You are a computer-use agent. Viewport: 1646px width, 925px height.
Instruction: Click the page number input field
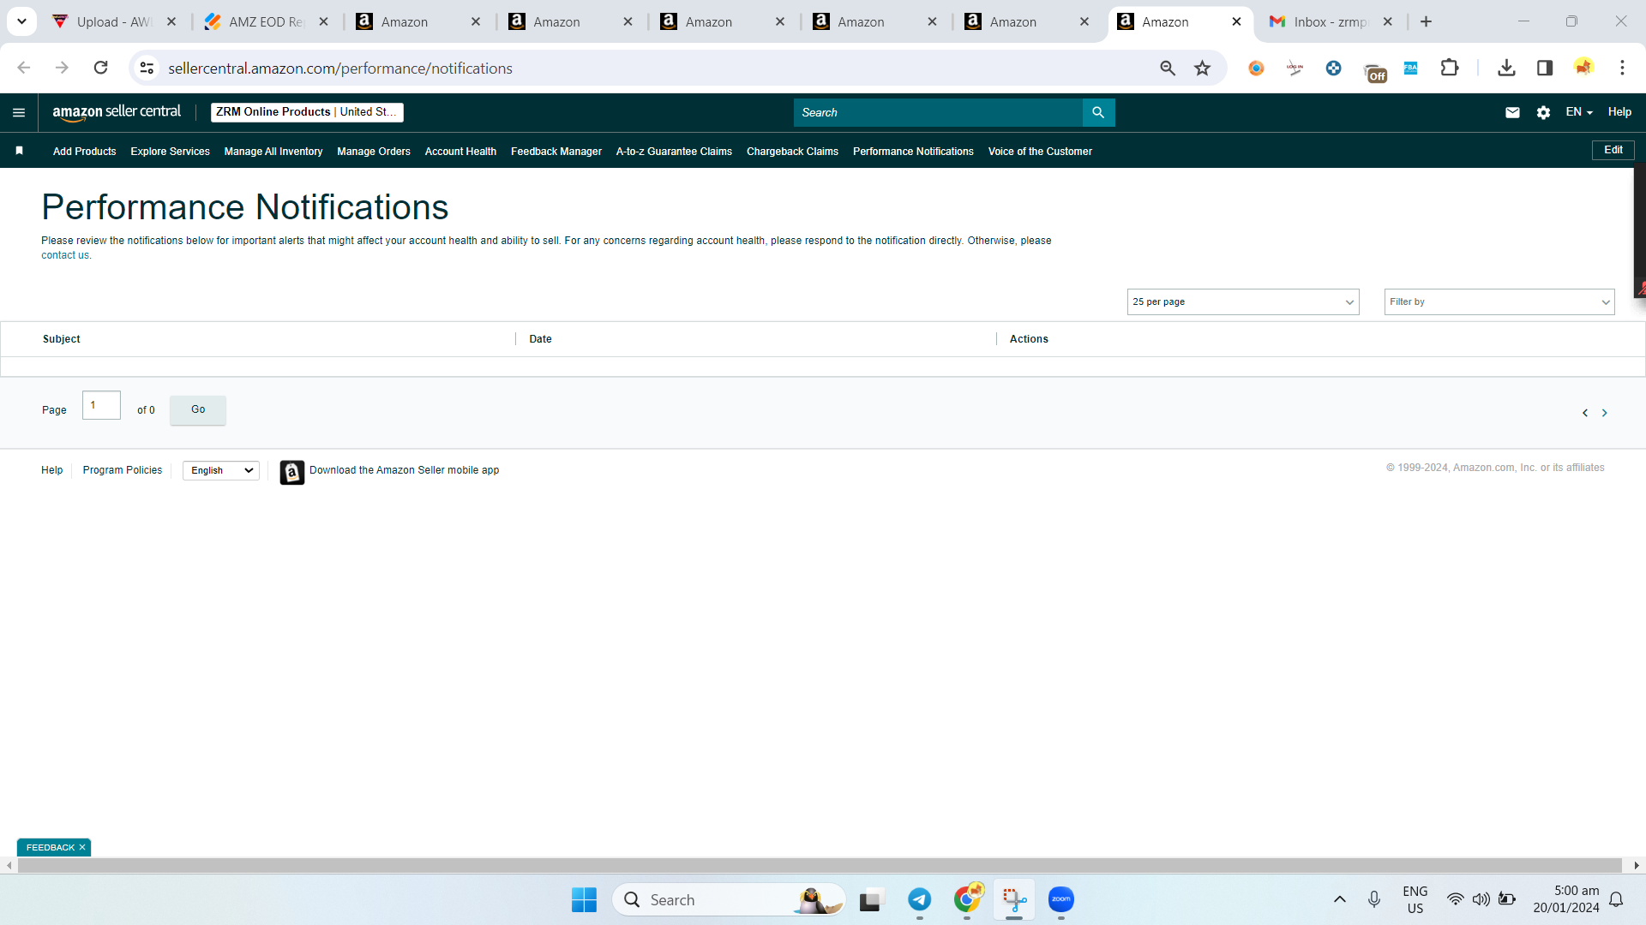[101, 405]
